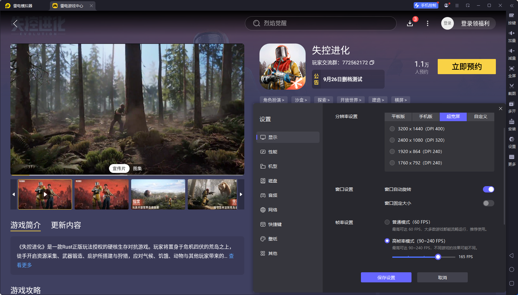Disable the 窗口自动旋转 toggle
This screenshot has height=295, width=518.
[488, 189]
